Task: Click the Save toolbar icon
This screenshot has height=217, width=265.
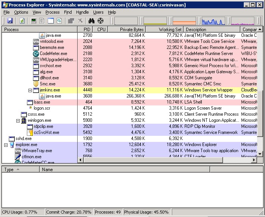Action: [x=10, y=21]
